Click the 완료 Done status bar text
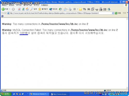129x96 pixels. 5,90
